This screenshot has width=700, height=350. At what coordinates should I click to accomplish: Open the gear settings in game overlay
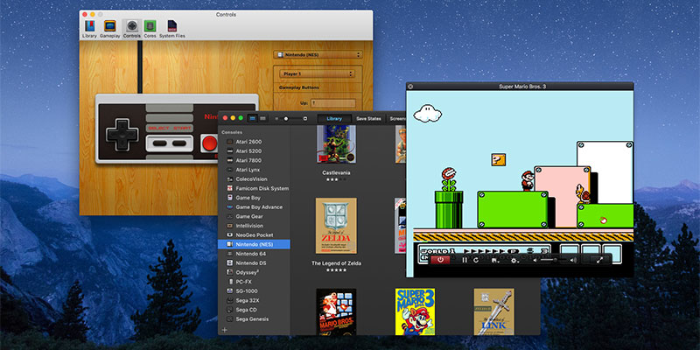tap(514, 259)
